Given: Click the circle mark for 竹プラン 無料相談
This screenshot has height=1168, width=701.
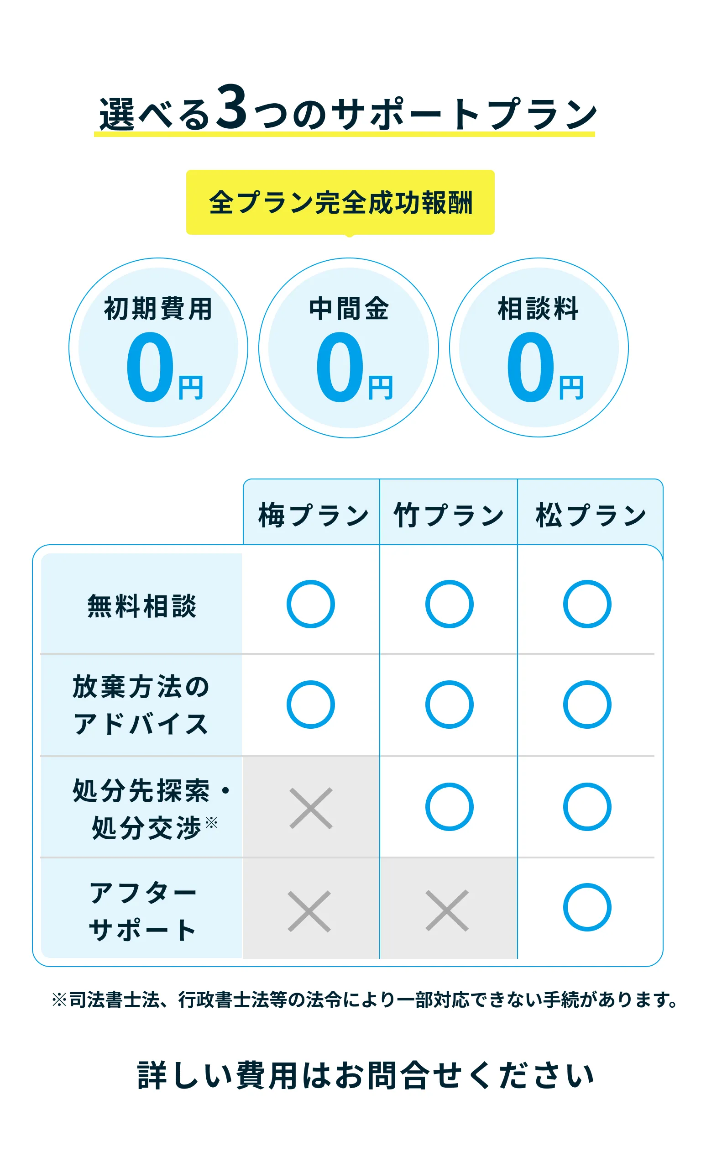Looking at the screenshot, I should pos(449,604).
